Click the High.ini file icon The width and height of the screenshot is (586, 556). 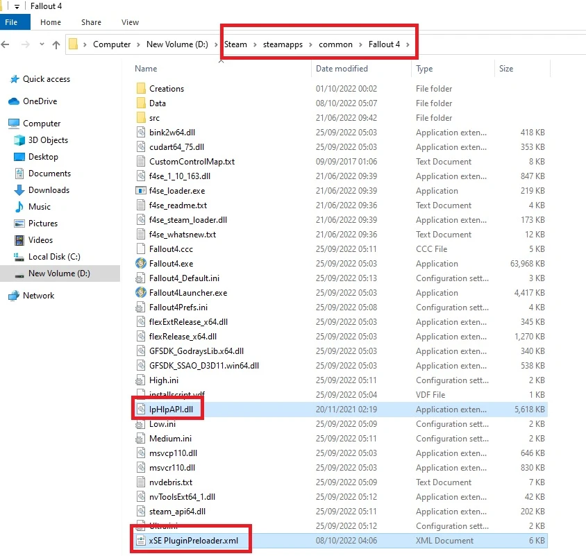(x=140, y=380)
